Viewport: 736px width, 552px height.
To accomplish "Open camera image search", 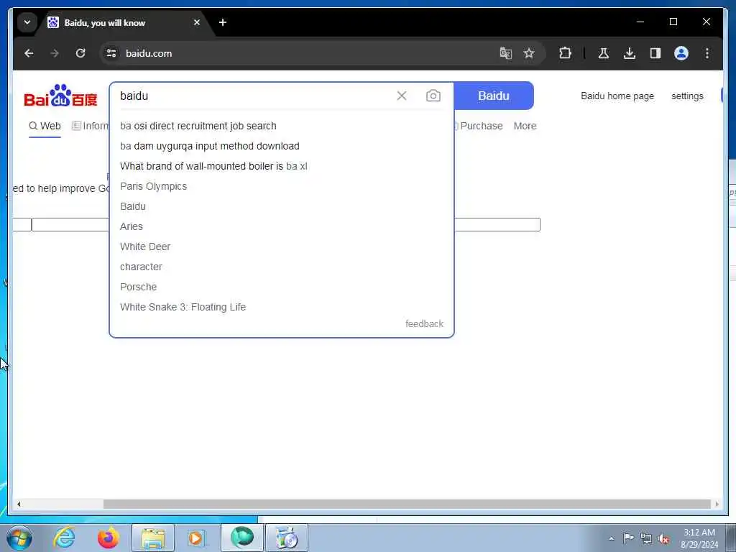I will pyautogui.click(x=433, y=96).
